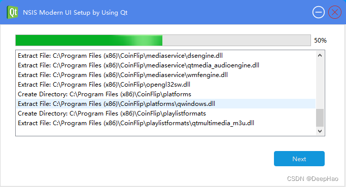Viewport: 346px width, 187px height.
Task: Minimize the setup window
Action: point(319,12)
